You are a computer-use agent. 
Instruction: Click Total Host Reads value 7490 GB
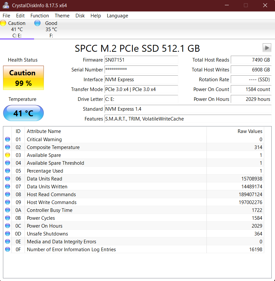(x=251, y=60)
